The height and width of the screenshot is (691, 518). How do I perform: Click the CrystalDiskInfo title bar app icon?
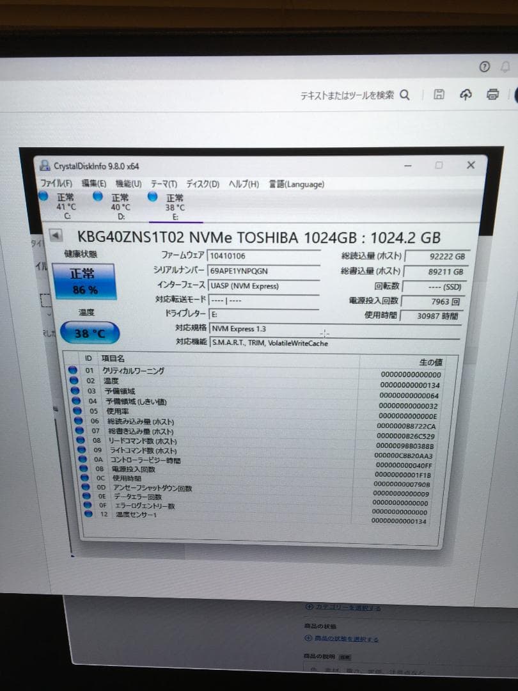click(45, 165)
